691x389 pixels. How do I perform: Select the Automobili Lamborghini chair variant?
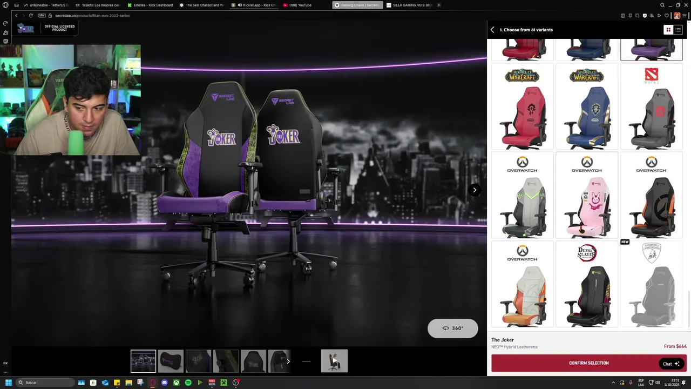tap(652, 284)
